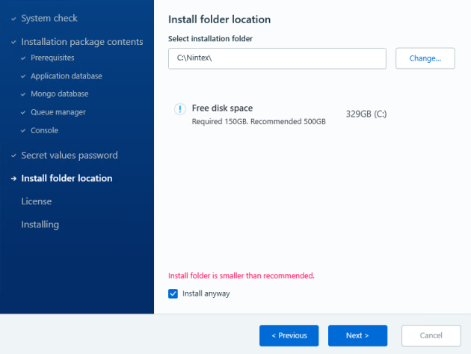Click checkmark icon next to Application database

(x=23, y=76)
